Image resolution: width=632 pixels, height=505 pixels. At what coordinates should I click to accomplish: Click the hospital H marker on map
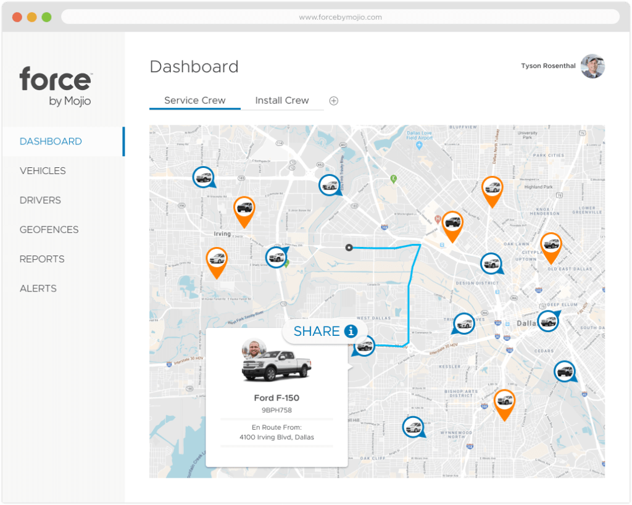(438, 220)
